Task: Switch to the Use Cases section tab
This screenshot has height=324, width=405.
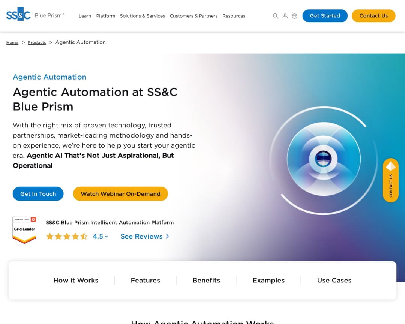Action: (334, 280)
